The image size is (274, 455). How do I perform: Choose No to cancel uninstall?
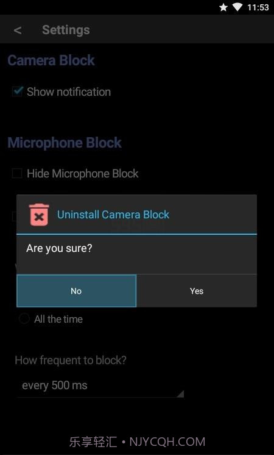click(x=77, y=291)
